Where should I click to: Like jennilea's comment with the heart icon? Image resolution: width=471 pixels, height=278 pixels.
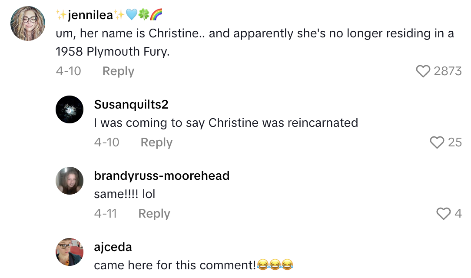[x=423, y=71]
